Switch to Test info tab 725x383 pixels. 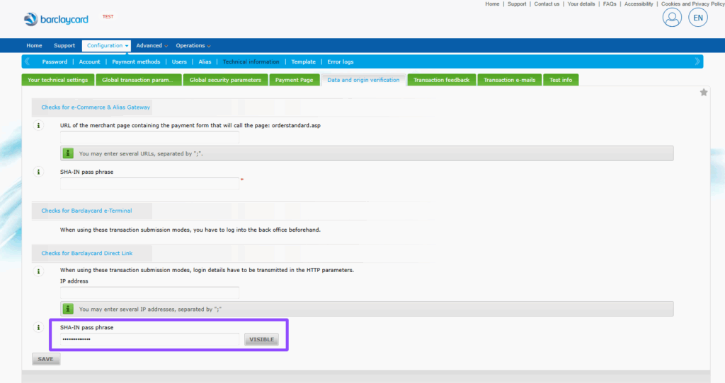point(561,80)
